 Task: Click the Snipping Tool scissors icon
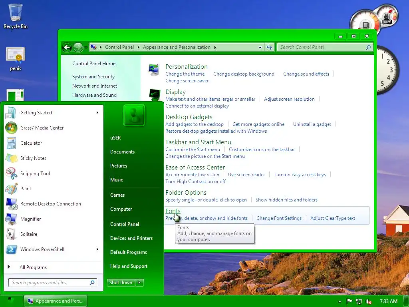[x=11, y=173]
